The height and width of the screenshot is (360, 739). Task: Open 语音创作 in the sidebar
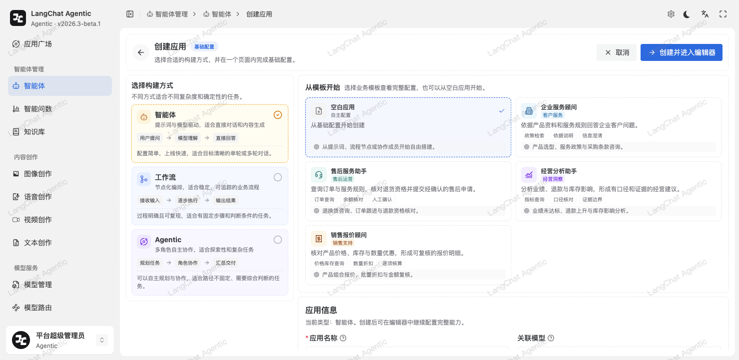(60, 197)
